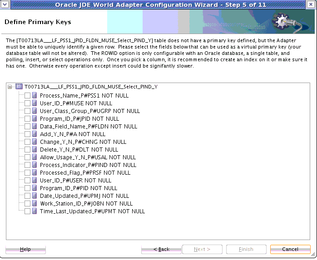The height and width of the screenshot is (260, 317).
Task: Collapse the T00713LA table tree node
Action: tap(10, 87)
